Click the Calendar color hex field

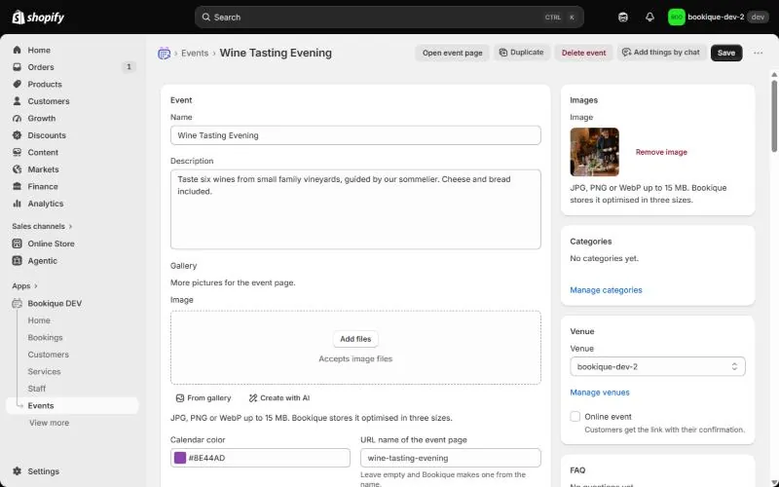pyautogui.click(x=260, y=458)
